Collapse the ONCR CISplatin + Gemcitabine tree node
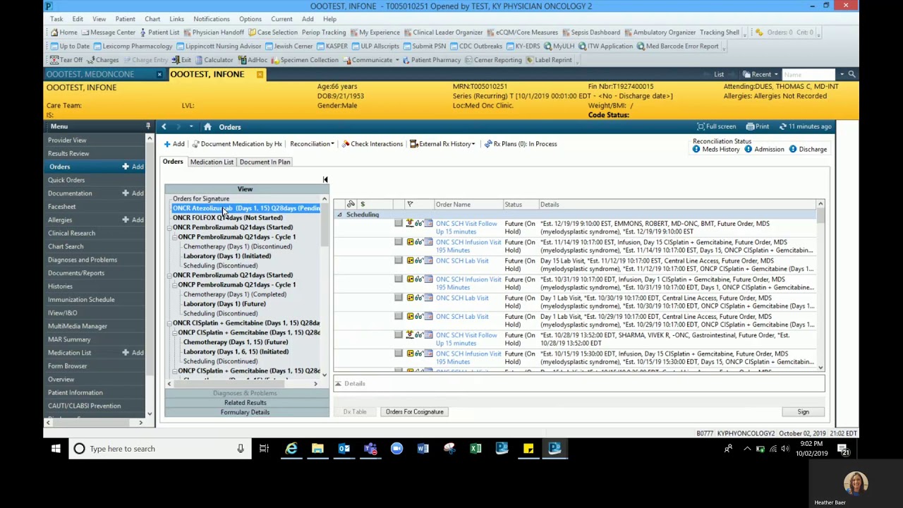 click(170, 323)
